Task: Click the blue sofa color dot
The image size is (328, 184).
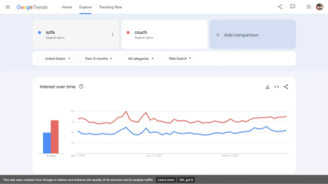Action: (x=39, y=32)
